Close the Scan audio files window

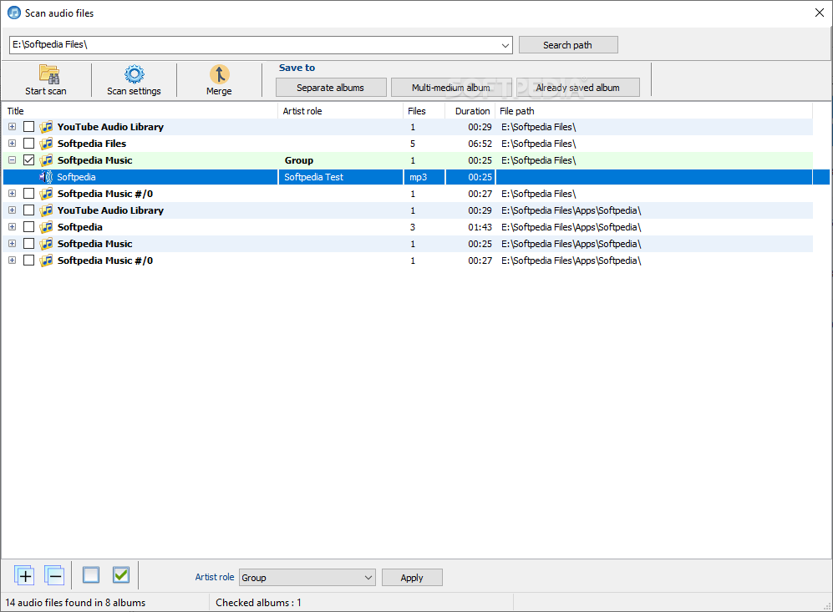[819, 13]
